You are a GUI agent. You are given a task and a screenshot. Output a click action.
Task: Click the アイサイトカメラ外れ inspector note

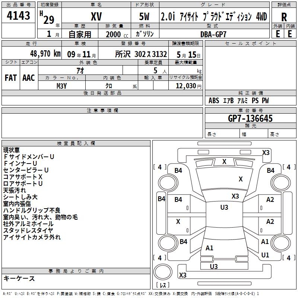(x=32, y=237)
